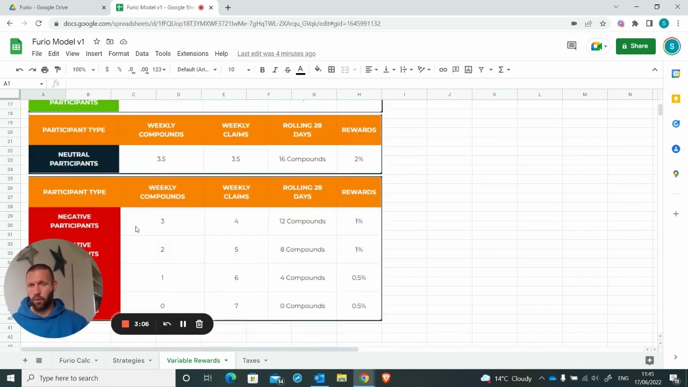This screenshot has height=387, width=688.
Task: Open text rotation dropdown
Action: pyautogui.click(x=425, y=69)
